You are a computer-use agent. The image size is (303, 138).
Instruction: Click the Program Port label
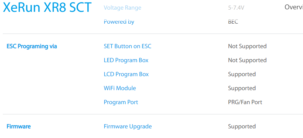point(121,102)
